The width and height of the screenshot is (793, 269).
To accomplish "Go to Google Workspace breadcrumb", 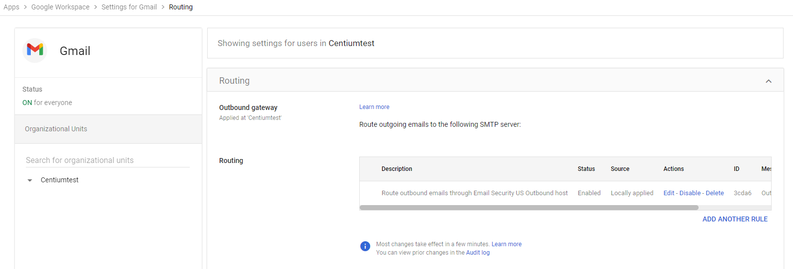I will point(61,7).
